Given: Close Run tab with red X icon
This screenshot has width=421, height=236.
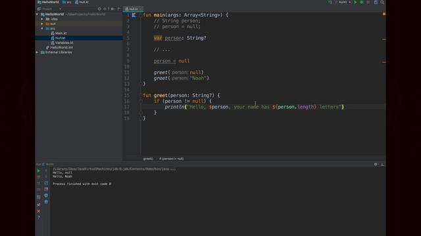Looking at the screenshot, I should point(39,211).
